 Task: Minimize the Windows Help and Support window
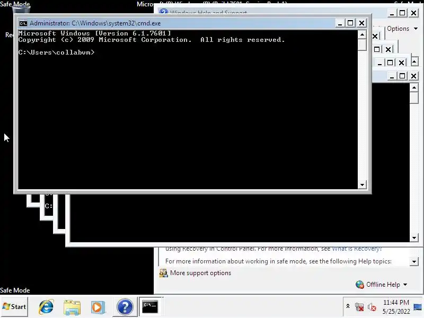(x=392, y=13)
